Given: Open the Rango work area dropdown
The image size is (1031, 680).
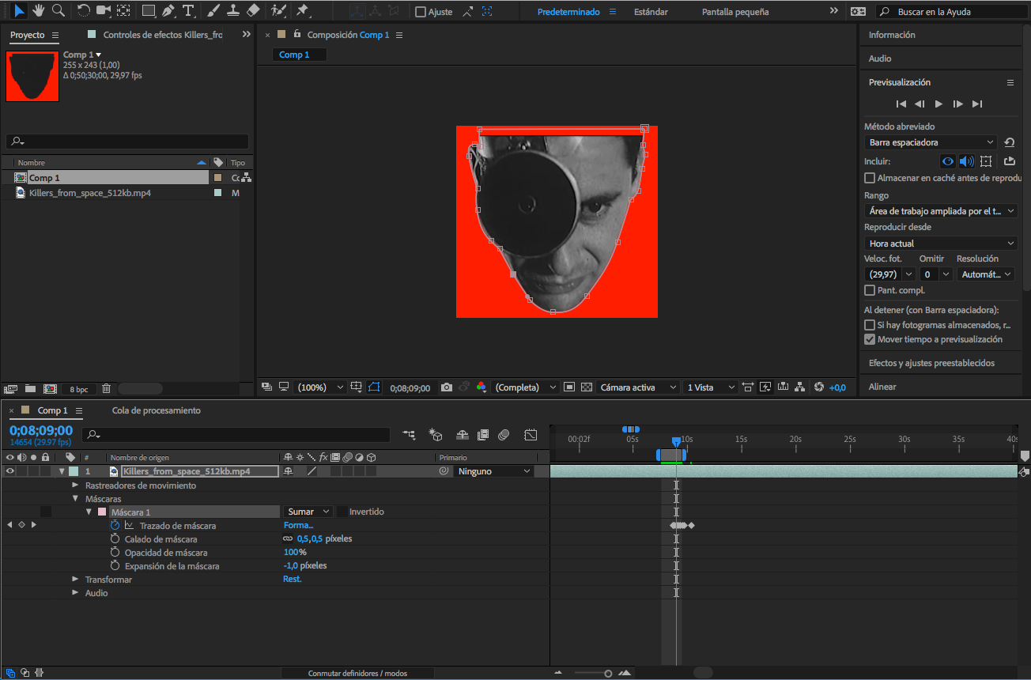Looking at the screenshot, I should click(x=941, y=211).
